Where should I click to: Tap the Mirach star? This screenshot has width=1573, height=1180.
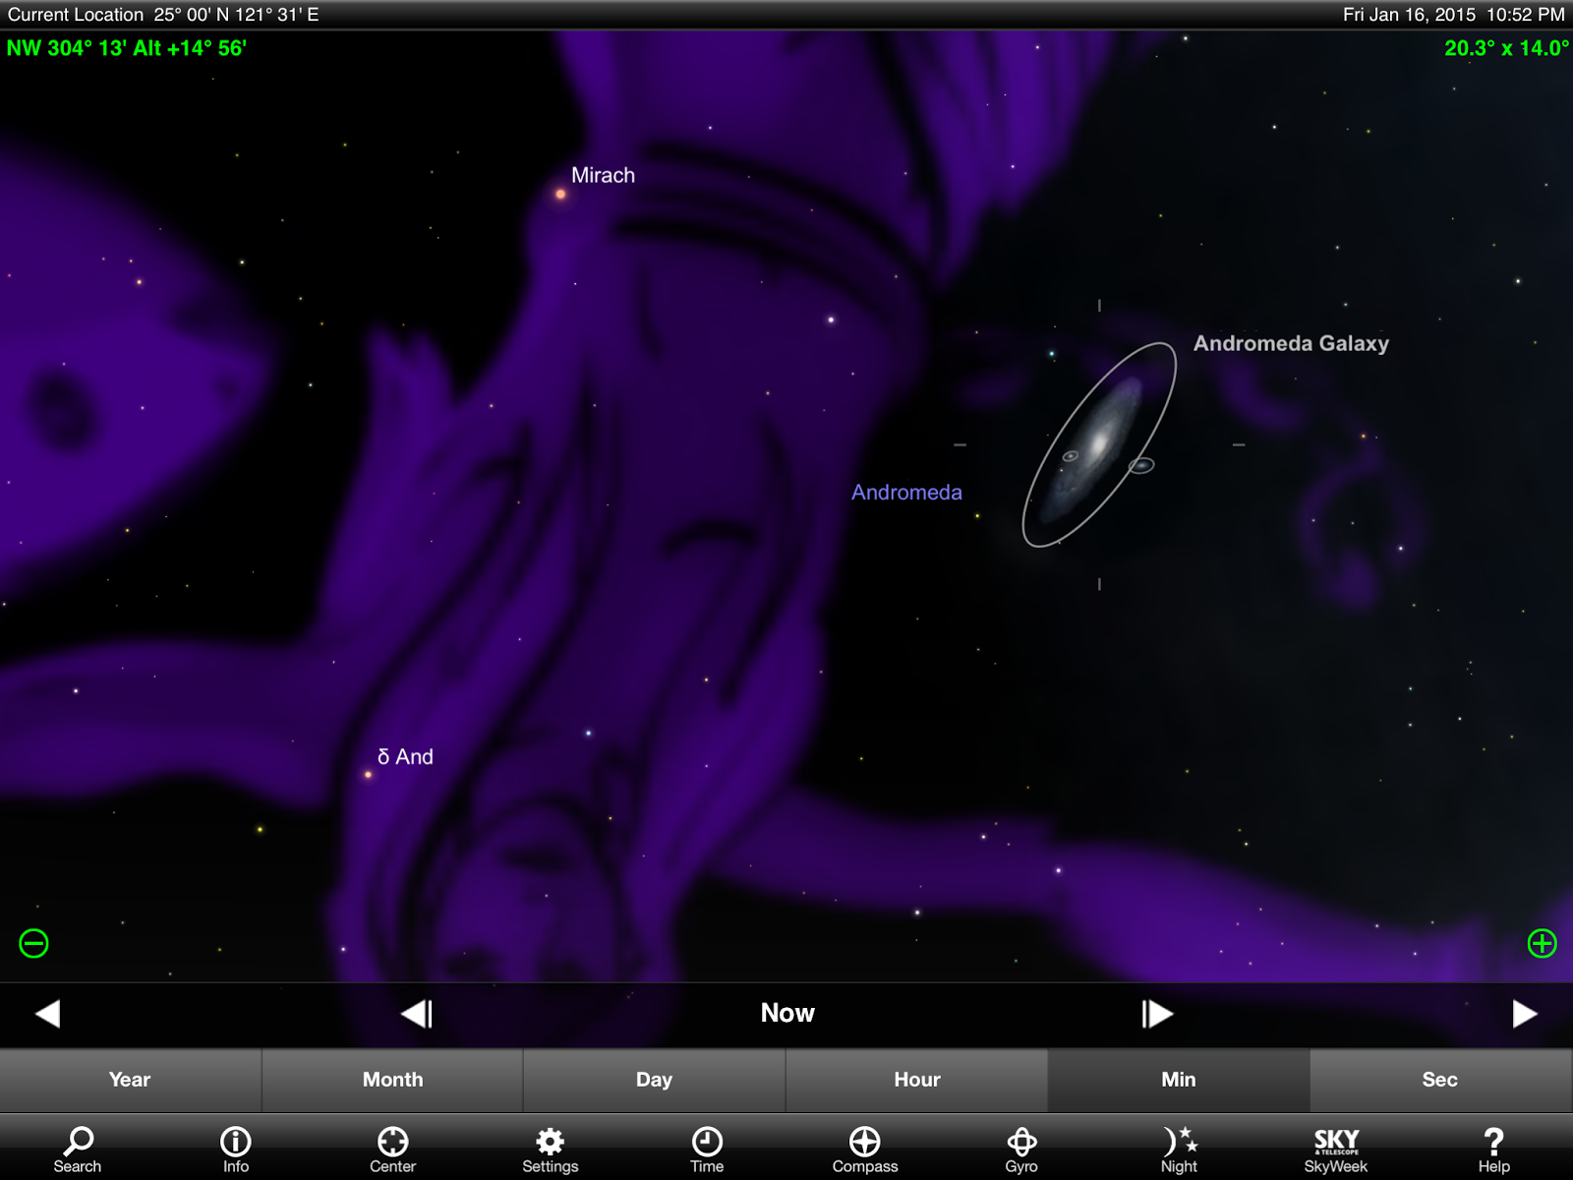tap(560, 194)
